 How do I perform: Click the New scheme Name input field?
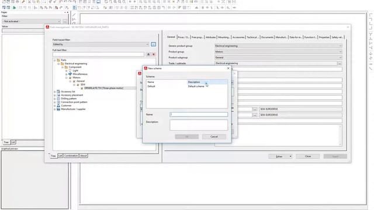point(199,114)
